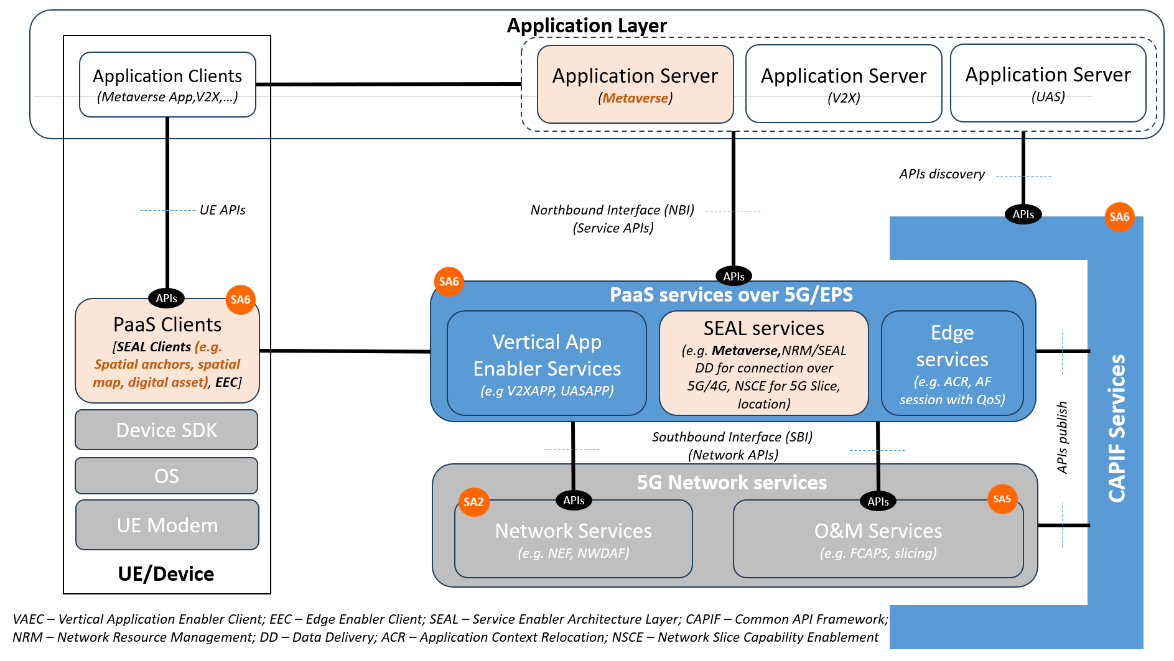Screen dimensions: 1174x661
Task: Click the APIs oval above PaaS Clients
Action: pyautogui.click(x=166, y=298)
